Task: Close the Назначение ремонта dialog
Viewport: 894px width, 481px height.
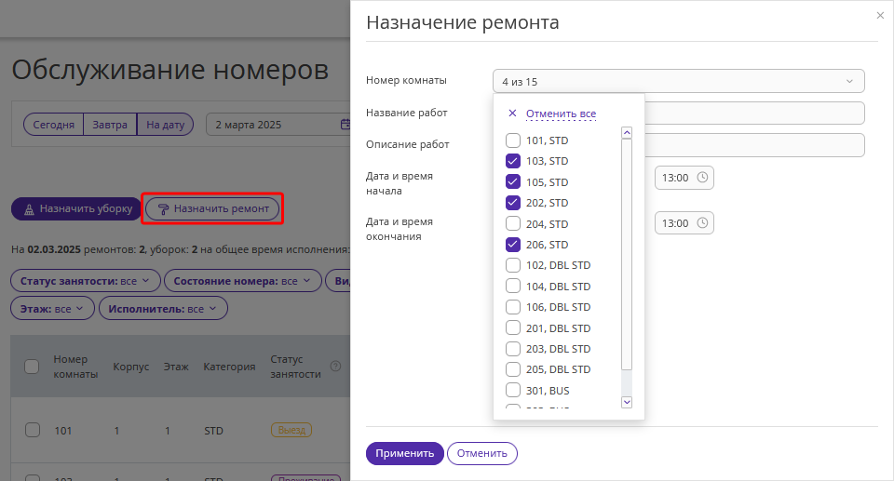Action: [x=880, y=16]
